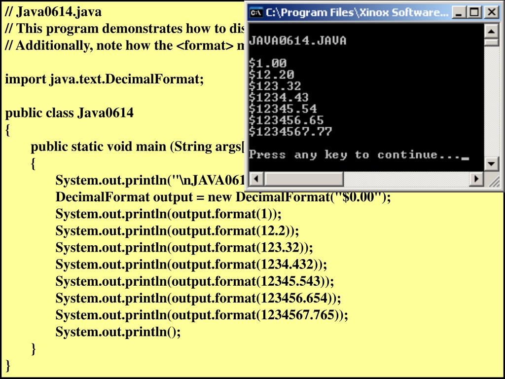
Task: Click the output.format(1234.432) code line
Action: click(x=191, y=265)
